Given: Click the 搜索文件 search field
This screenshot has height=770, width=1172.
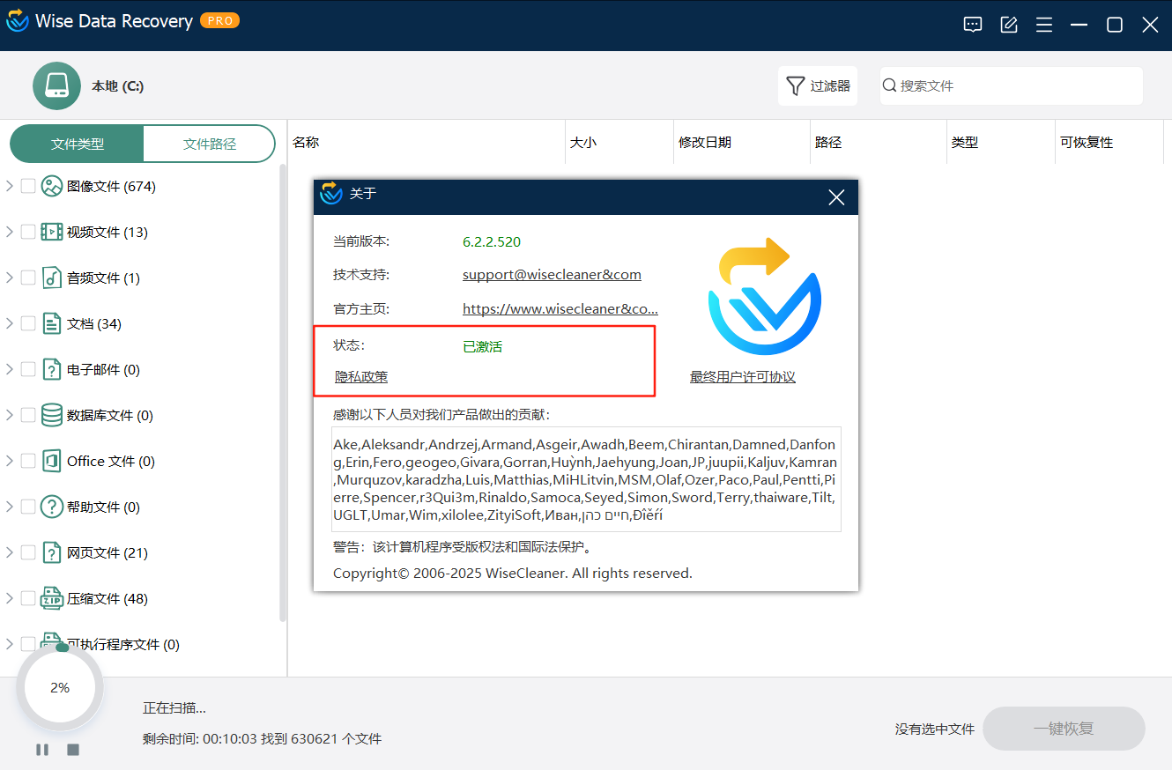Looking at the screenshot, I should click(x=1012, y=85).
